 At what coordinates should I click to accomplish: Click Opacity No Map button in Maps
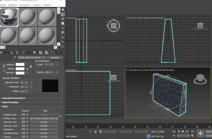tap(44, 137)
